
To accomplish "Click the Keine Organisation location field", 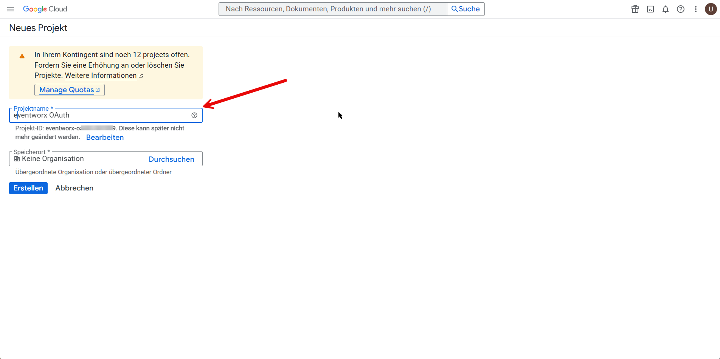I will click(106, 159).
